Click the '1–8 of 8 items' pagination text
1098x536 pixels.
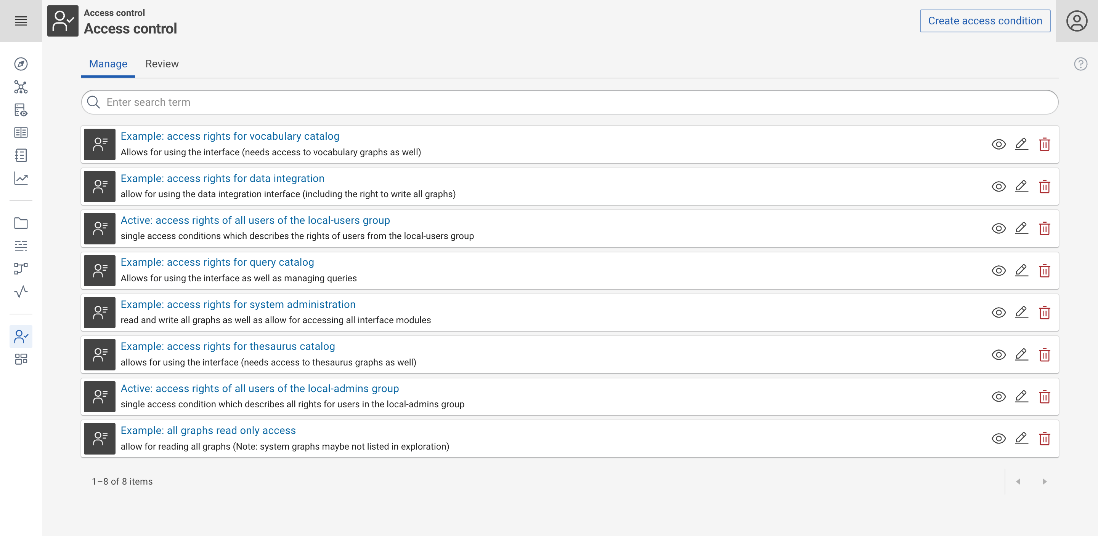coord(122,482)
